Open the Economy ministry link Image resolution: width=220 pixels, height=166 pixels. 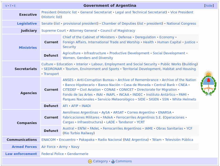pyautogui.click(x=167, y=37)
